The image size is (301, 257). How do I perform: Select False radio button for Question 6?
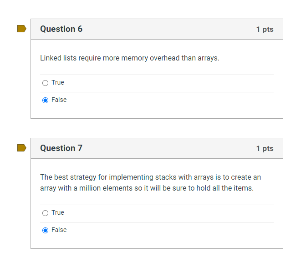pos(45,100)
